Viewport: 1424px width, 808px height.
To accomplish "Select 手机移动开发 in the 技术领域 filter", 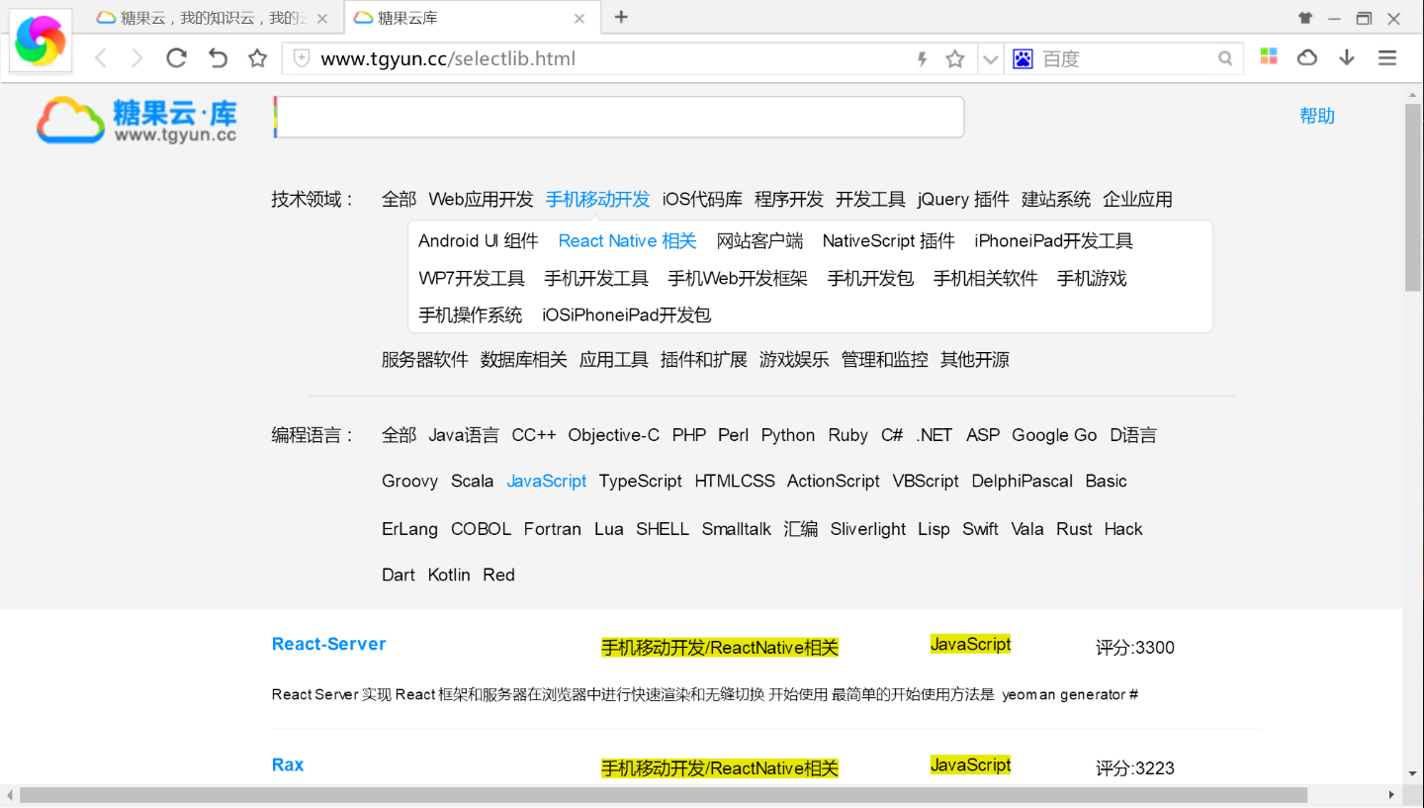I will tap(597, 199).
